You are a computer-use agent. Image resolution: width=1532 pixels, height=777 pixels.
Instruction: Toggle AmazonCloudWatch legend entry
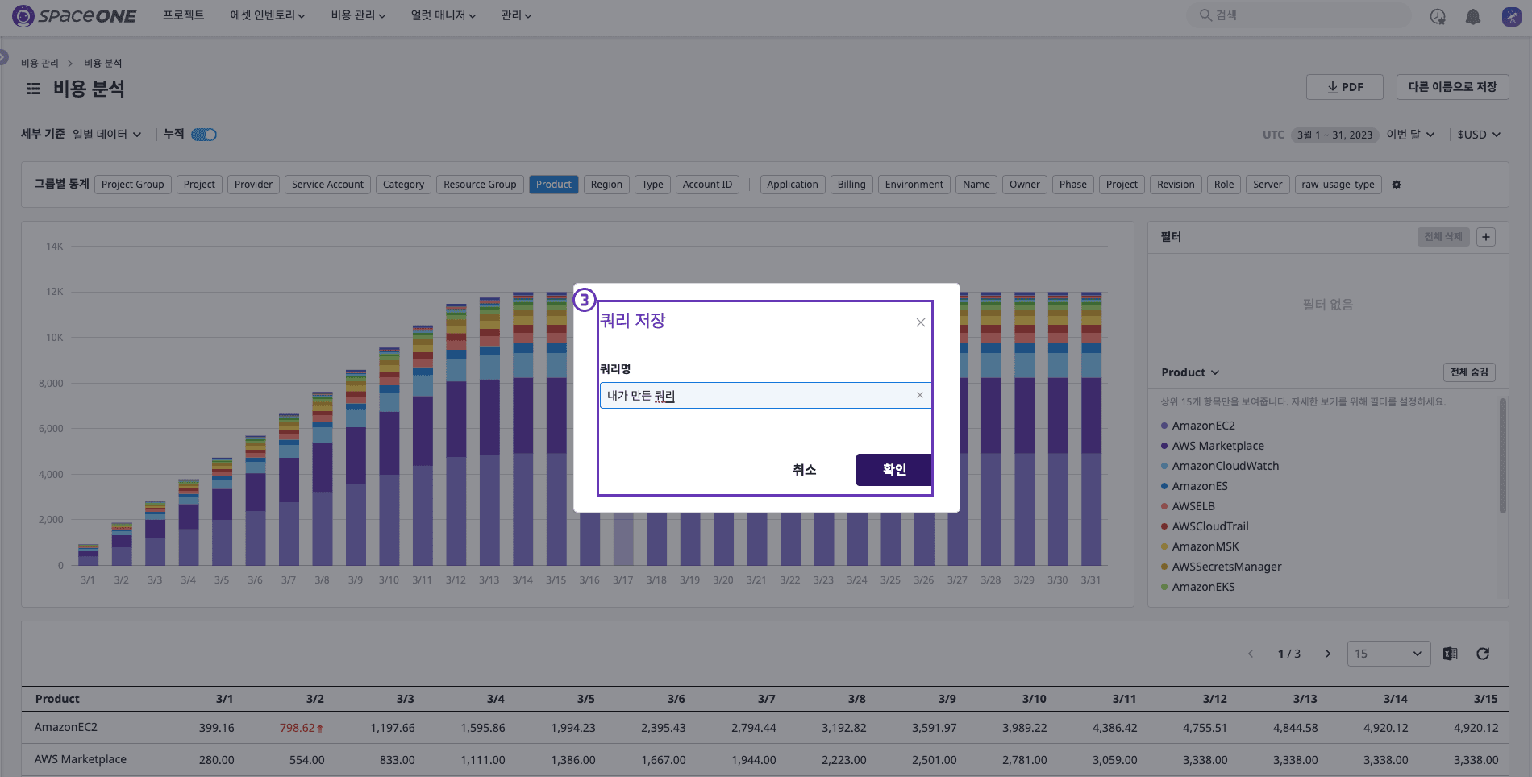point(1220,466)
